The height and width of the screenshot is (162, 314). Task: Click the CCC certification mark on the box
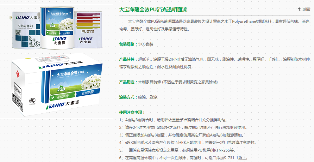coord(32,101)
